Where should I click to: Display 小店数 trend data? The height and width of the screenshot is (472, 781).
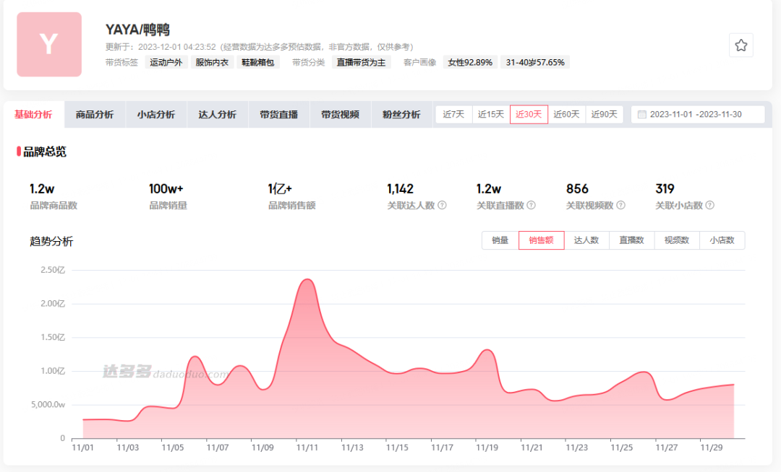(722, 240)
